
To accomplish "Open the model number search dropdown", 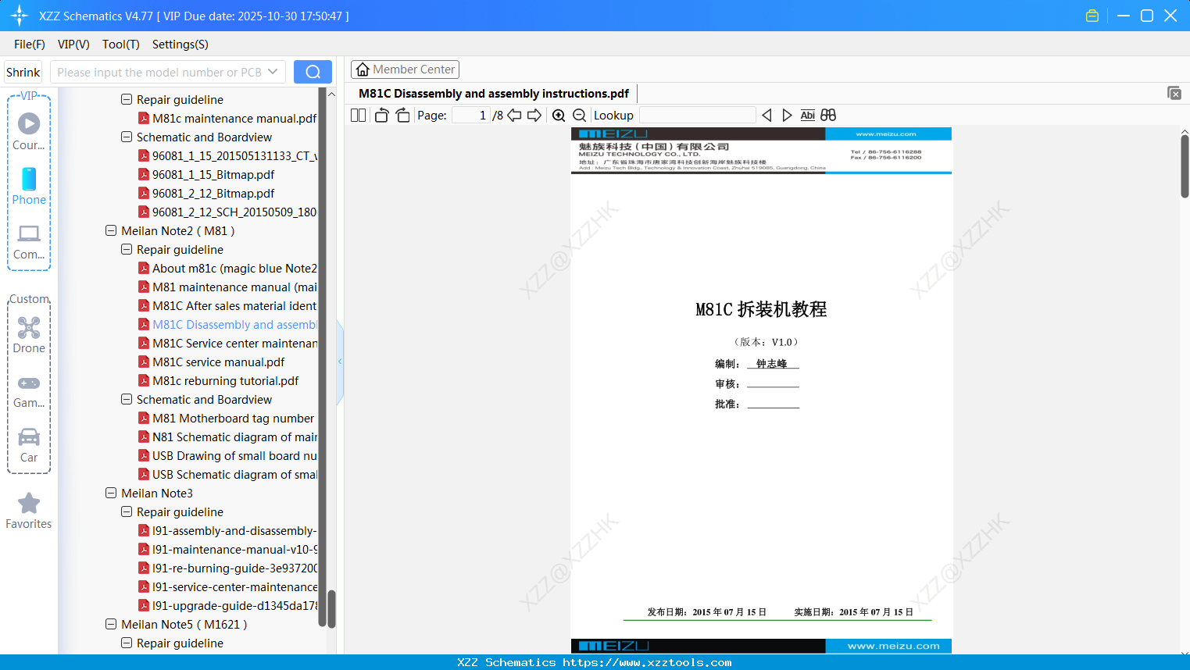I will coord(271,71).
